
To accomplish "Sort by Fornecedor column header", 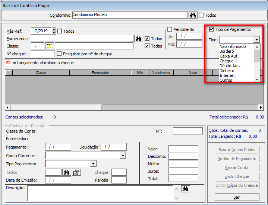I will pyautogui.click(x=100, y=73).
